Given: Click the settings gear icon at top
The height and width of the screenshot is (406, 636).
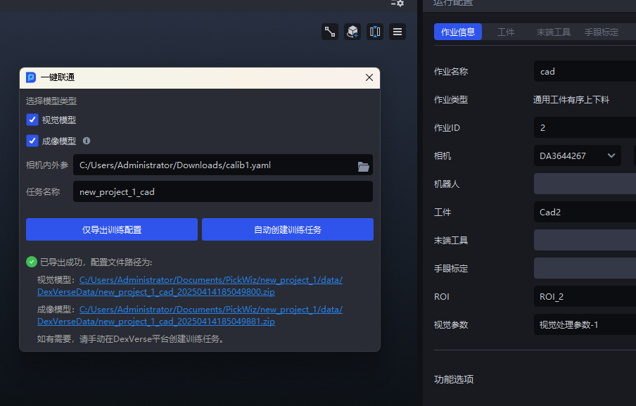Looking at the screenshot, I should [x=397, y=3].
